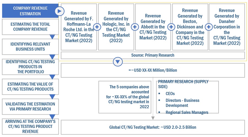Screen dimensions: 248x137
Task: Click the play arrow beside Company Revenue Estimation
Action: (59, 11)
